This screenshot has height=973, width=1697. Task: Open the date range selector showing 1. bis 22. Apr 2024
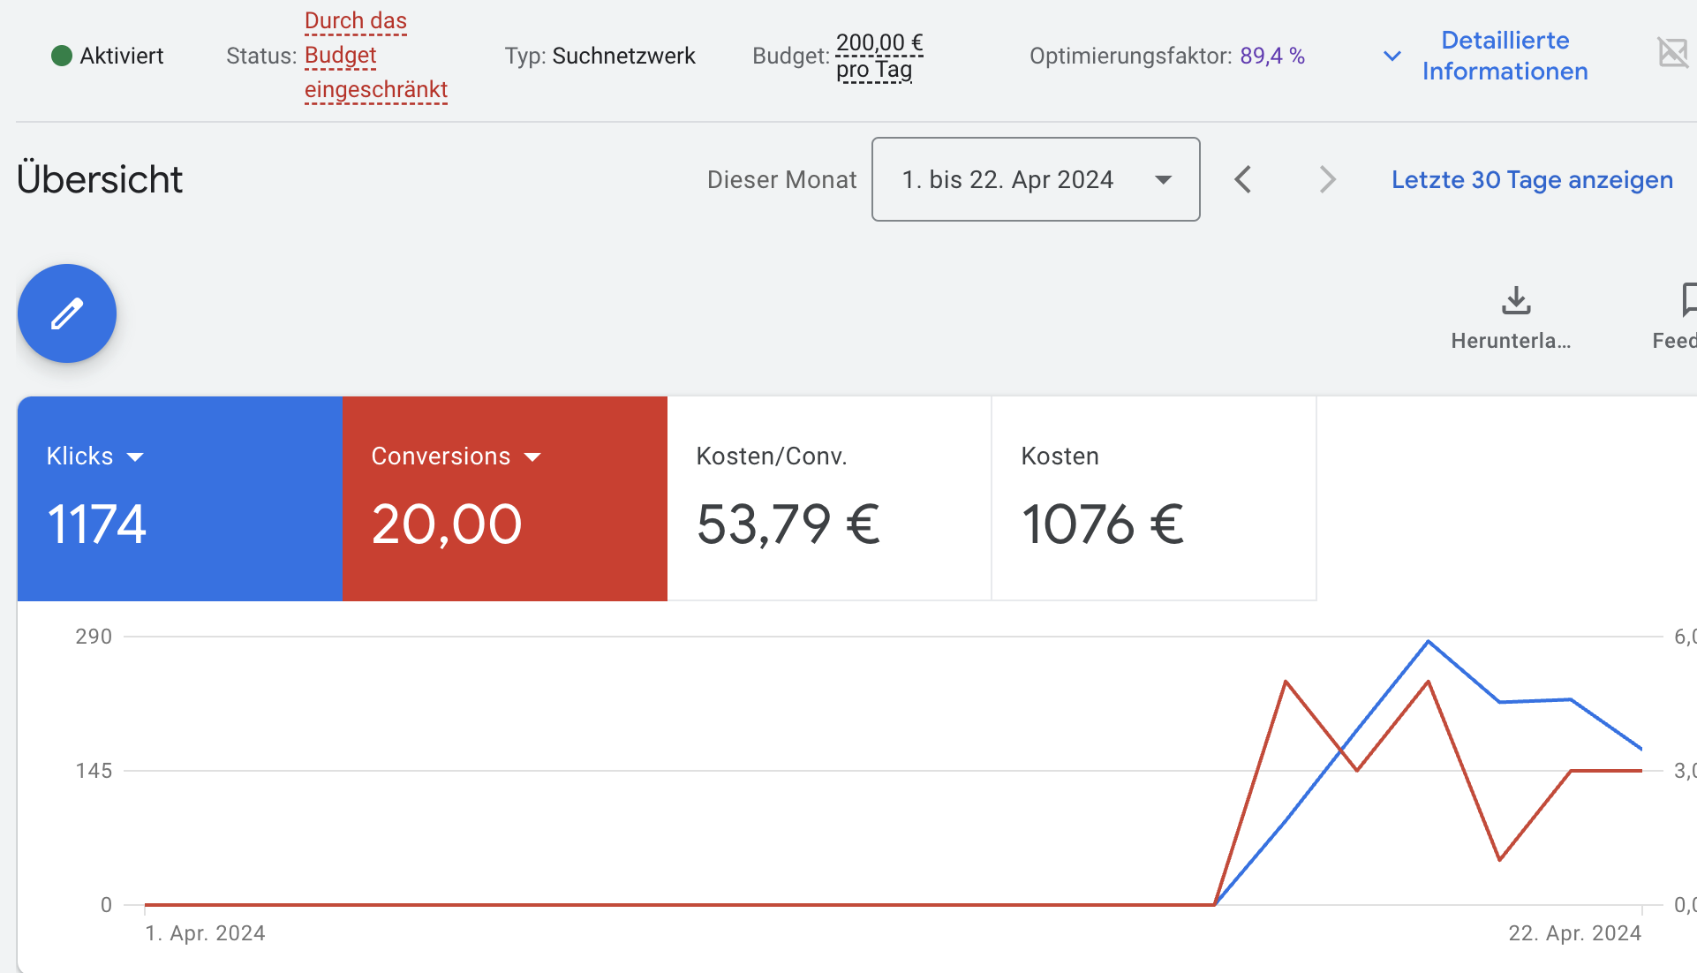(x=1035, y=179)
